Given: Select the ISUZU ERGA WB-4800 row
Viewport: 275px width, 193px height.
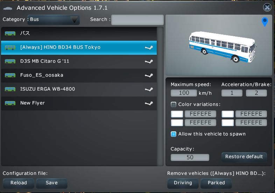Looking at the screenshot, I should (x=79, y=90).
